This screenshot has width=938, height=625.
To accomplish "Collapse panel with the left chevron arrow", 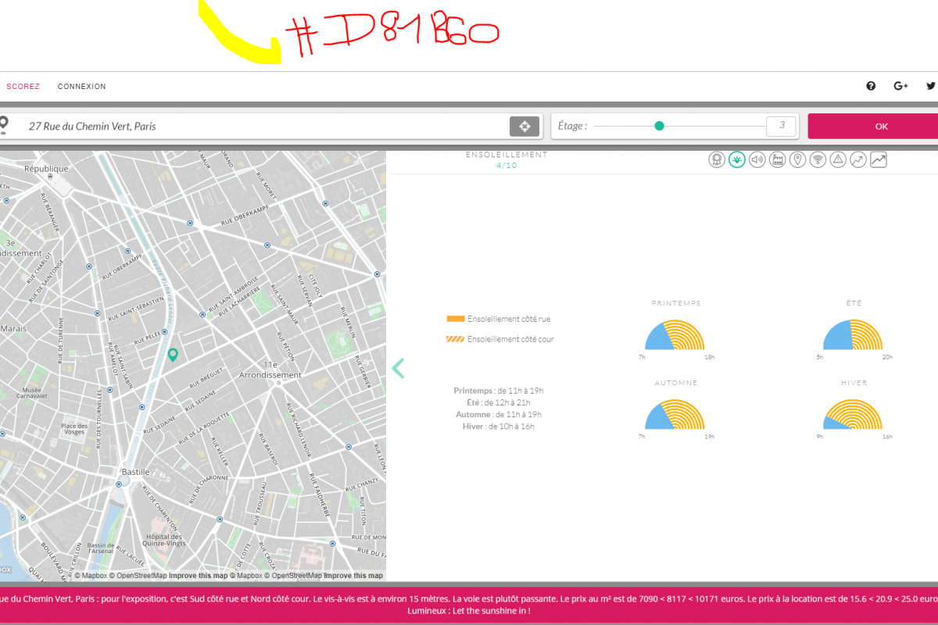I will click(398, 368).
